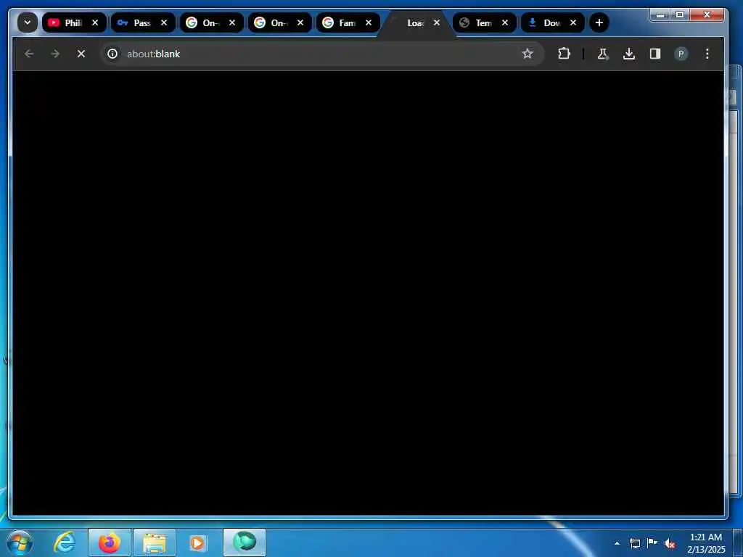743x557 pixels.
Task: Switch to the Fam Google tab
Action: tap(347, 22)
